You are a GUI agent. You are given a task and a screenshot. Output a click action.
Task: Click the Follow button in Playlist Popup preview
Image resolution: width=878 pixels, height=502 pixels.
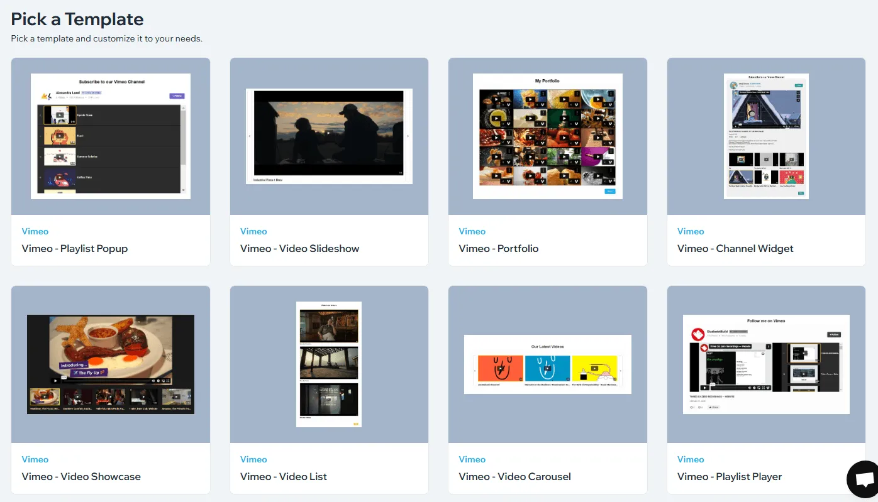pyautogui.click(x=177, y=96)
